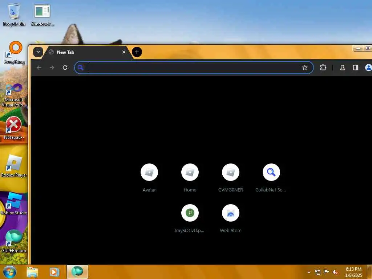Open the Windows Start menu
Image resolution: width=372 pixels, height=279 pixels.
click(10, 272)
